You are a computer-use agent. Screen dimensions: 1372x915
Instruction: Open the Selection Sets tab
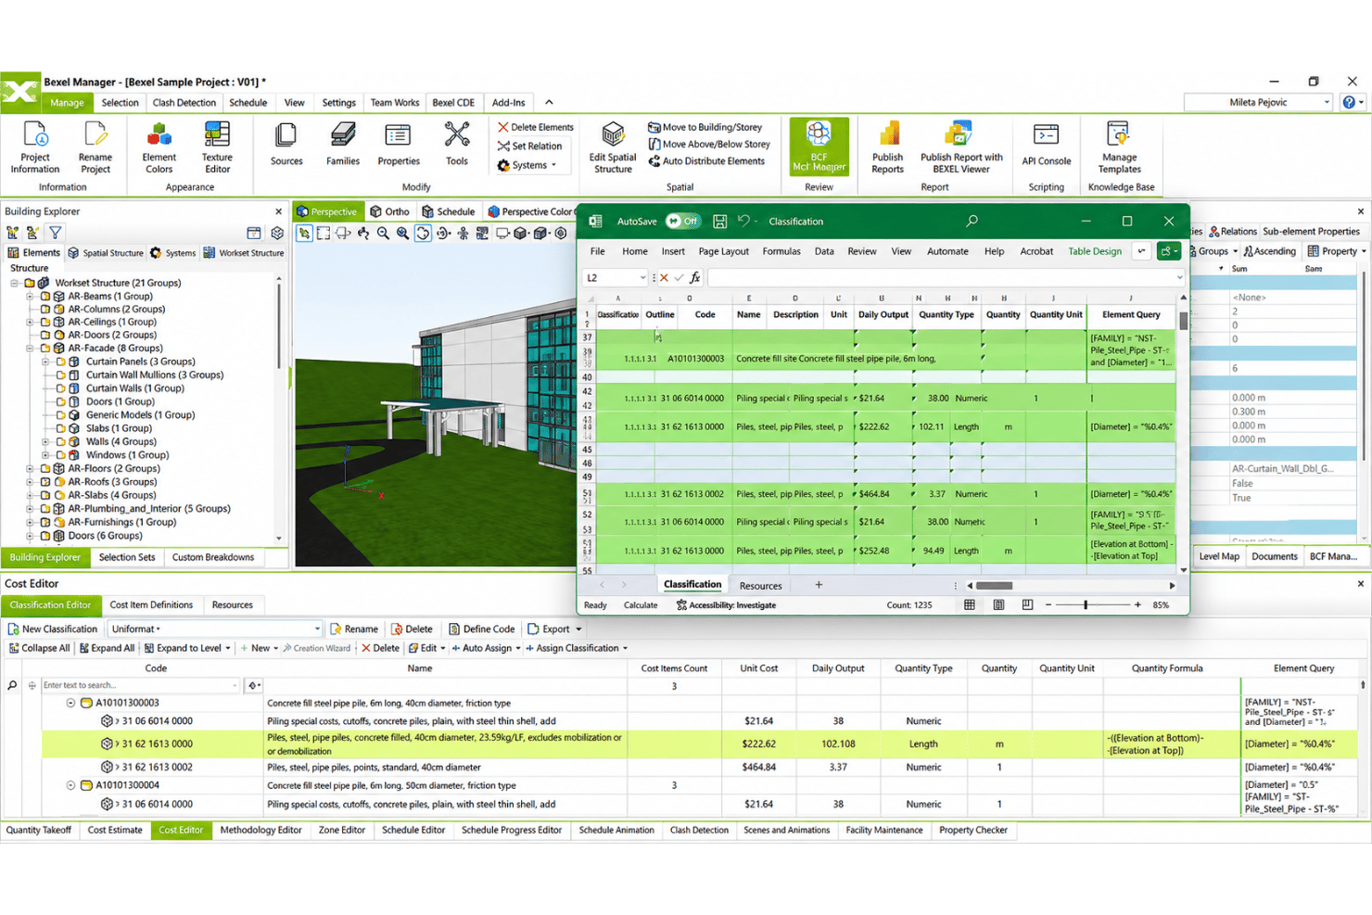click(x=127, y=558)
